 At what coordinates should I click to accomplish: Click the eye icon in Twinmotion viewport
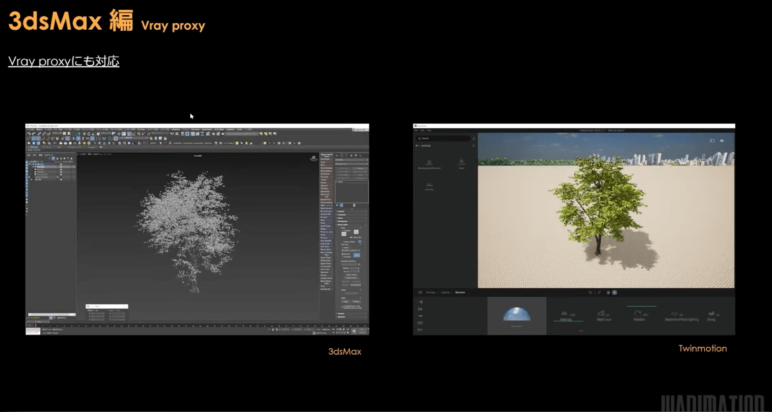[722, 141]
